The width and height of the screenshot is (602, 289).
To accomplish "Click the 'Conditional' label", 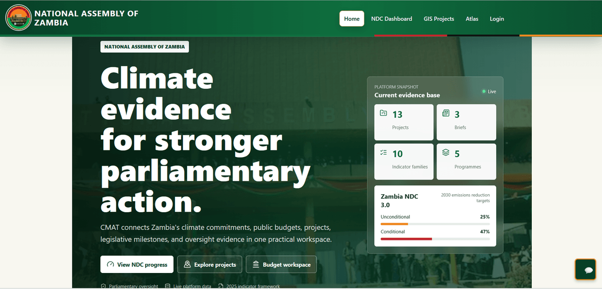I will tap(392, 232).
